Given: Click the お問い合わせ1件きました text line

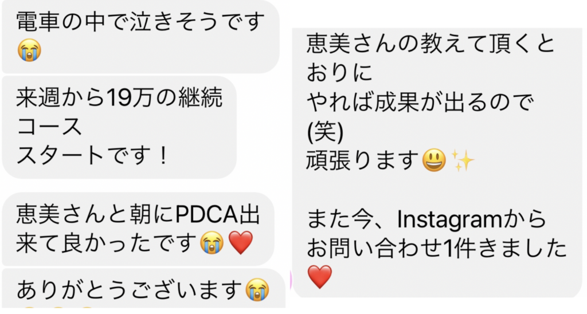Looking at the screenshot, I should click(x=436, y=248).
